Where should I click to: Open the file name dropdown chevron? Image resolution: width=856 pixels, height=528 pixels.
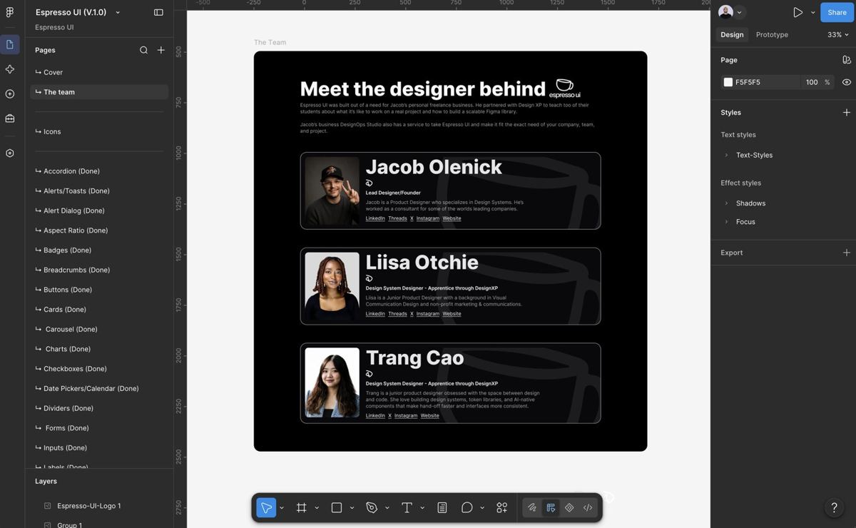(118, 13)
